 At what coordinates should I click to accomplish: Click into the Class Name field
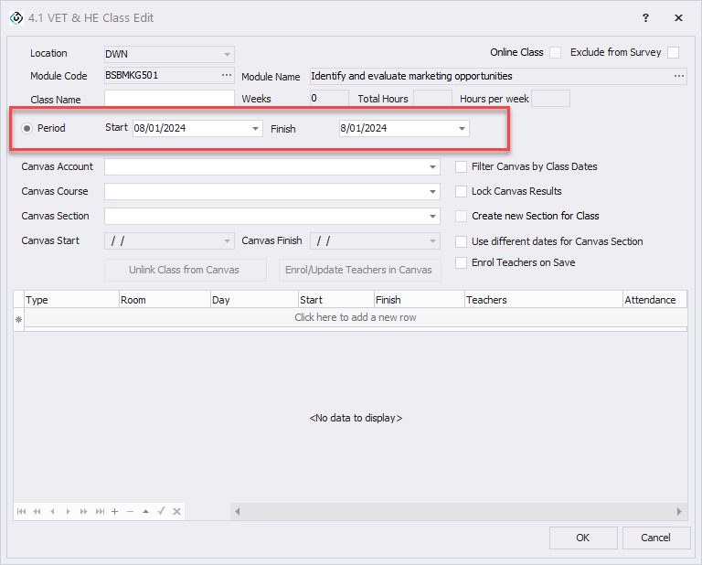[x=169, y=99]
